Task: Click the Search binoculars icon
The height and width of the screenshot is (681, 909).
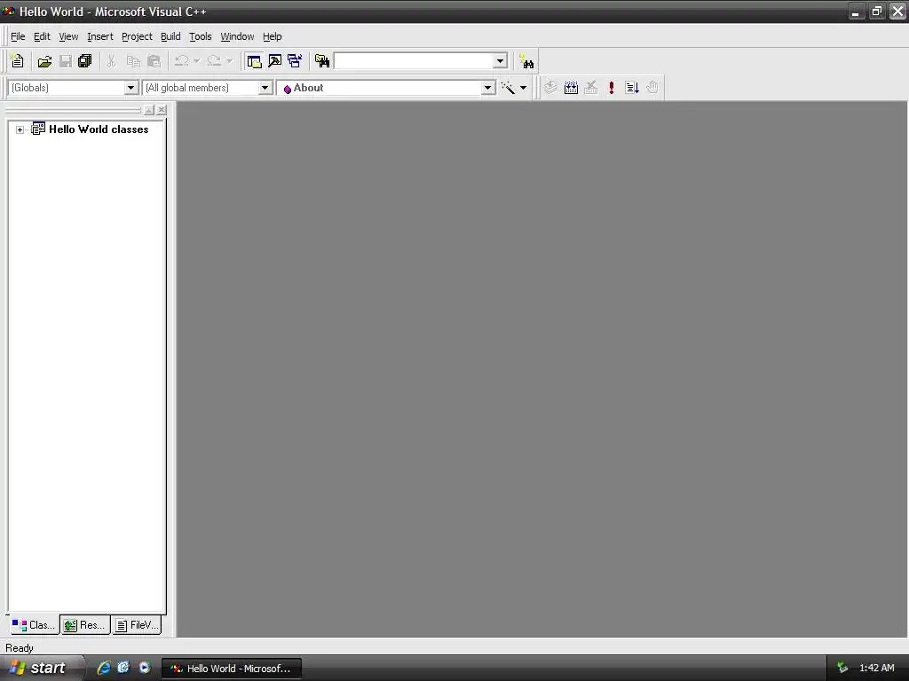Action: click(526, 61)
